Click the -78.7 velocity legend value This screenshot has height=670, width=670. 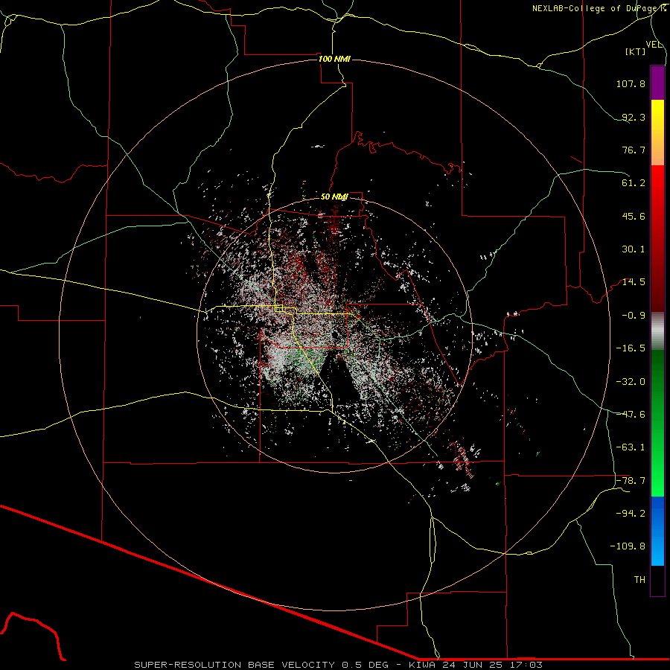point(631,481)
